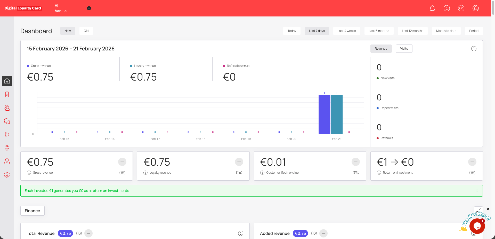Image resolution: width=495 pixels, height=239 pixels.
Task: Dismiss the green return on investments banner
Action: (x=477, y=191)
